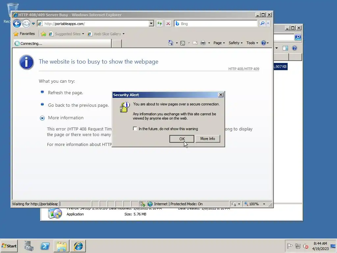
Task: Click the InPrivate filtering status icon
Action: point(234,204)
